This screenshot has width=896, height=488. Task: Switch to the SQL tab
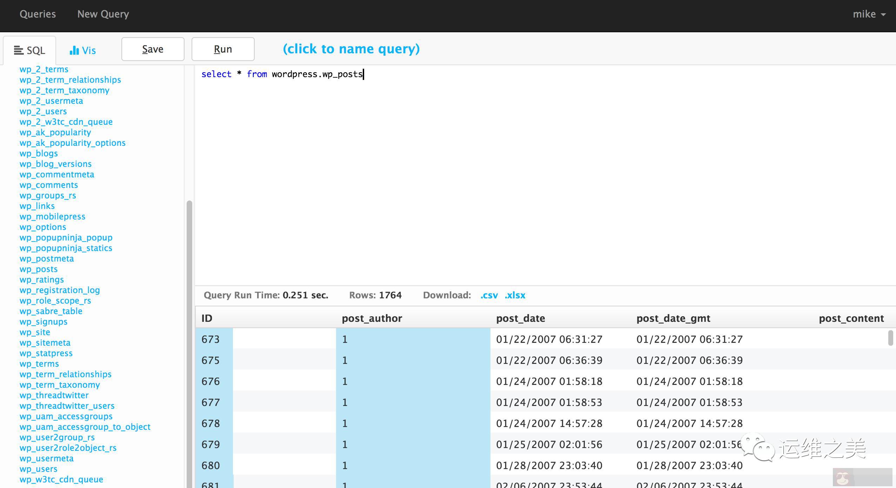[29, 50]
